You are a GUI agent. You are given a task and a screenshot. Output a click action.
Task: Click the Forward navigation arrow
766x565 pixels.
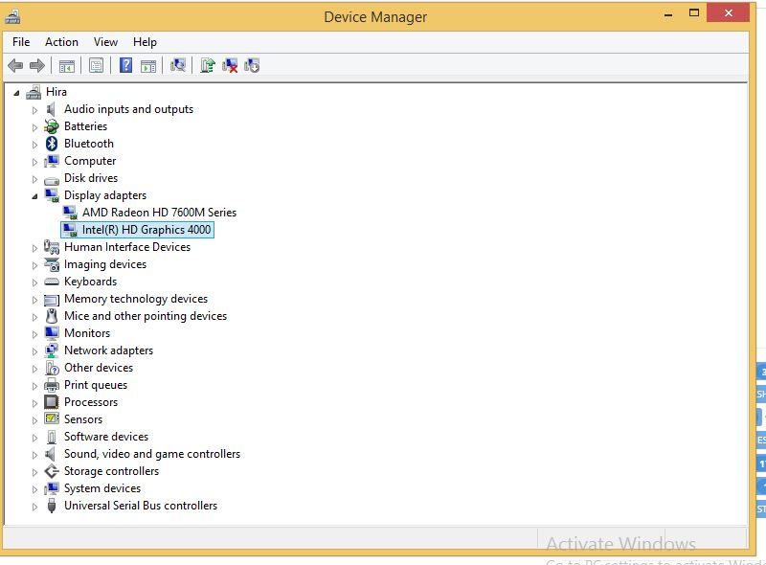[37, 65]
